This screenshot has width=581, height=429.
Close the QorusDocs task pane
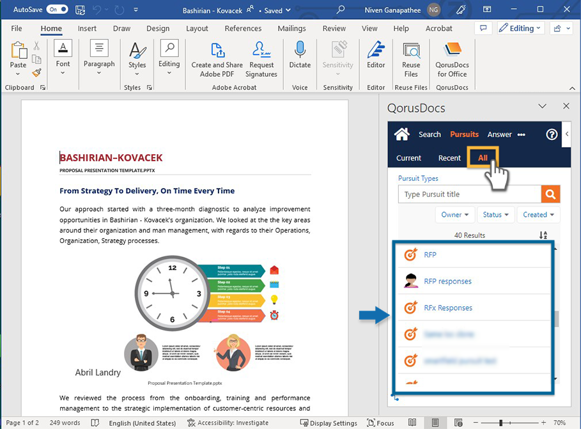pyautogui.click(x=566, y=106)
